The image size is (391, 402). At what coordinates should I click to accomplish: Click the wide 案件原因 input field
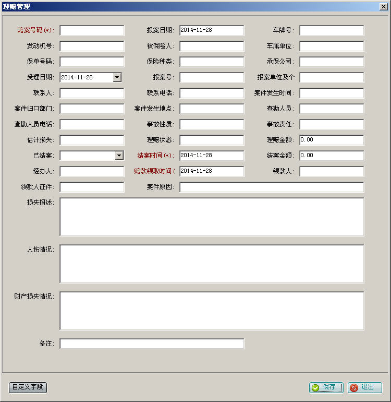pos(272,187)
